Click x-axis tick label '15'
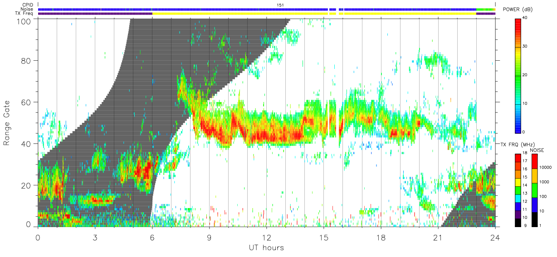The height and width of the screenshot is (257, 557). point(323,237)
